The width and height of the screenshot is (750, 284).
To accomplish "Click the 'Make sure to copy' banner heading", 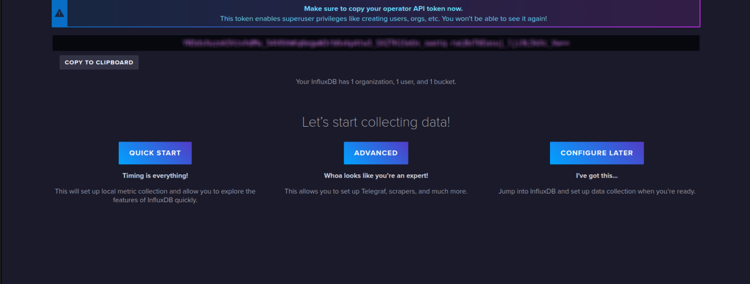I will click(x=384, y=9).
